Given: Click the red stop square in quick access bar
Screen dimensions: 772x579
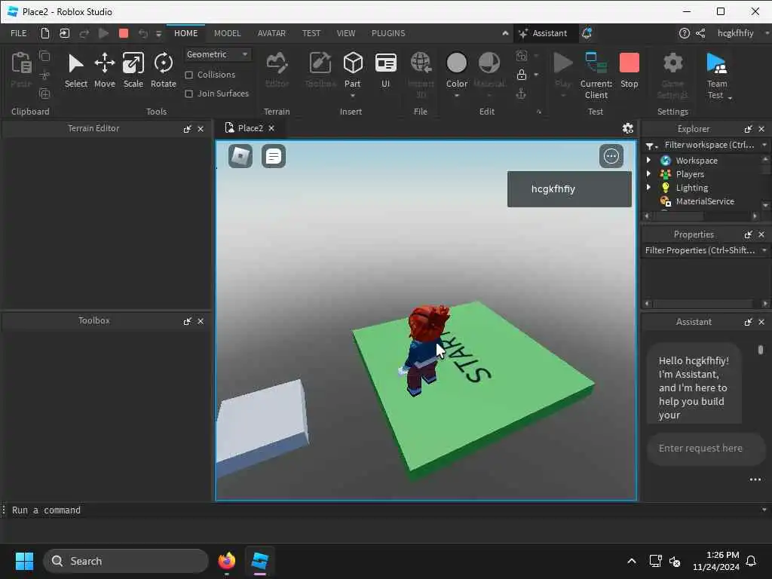Looking at the screenshot, I should pyautogui.click(x=124, y=33).
